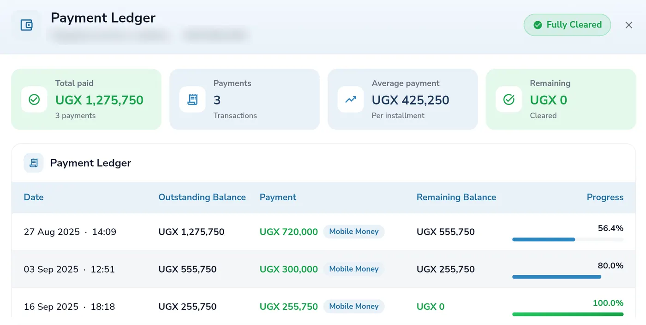Viewport: 646px width, 325px height.
Task: Click the Remaining Balance column header
Action: pyautogui.click(x=456, y=197)
